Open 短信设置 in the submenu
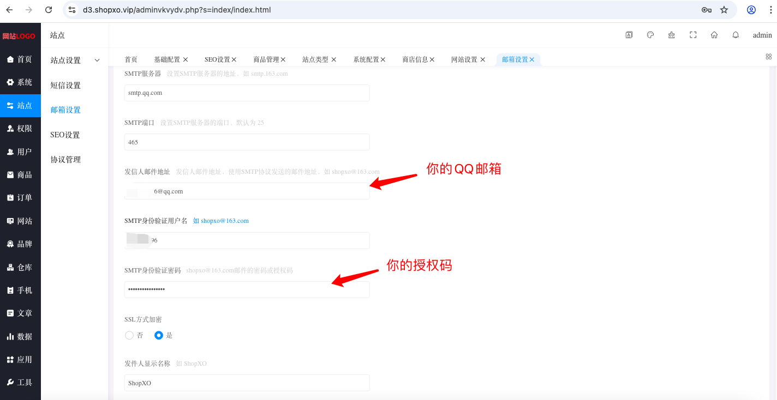This screenshot has height=400, width=777. pos(65,86)
